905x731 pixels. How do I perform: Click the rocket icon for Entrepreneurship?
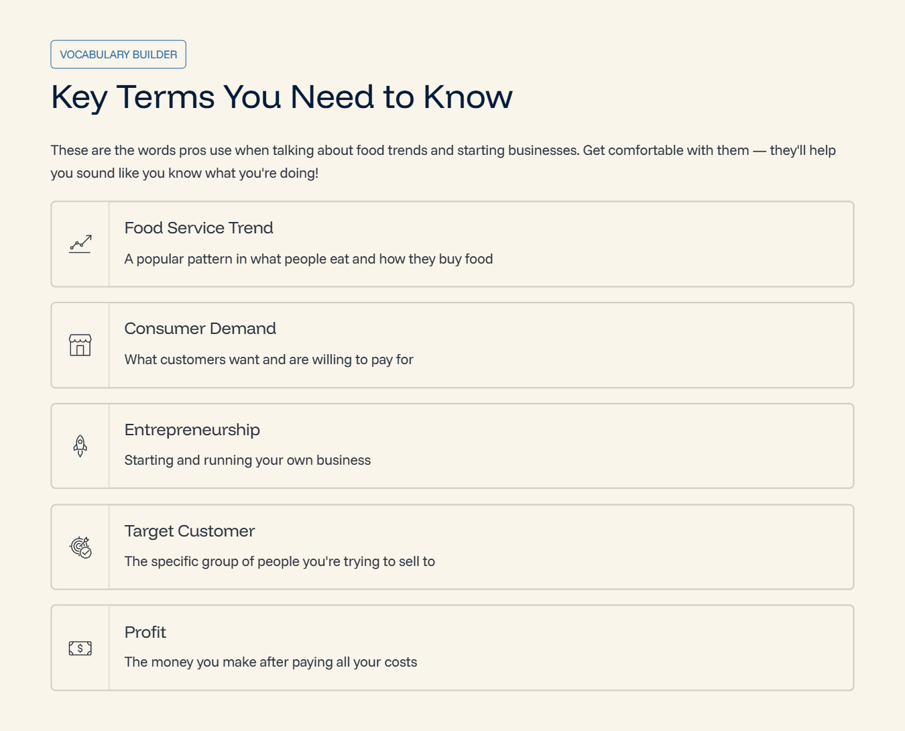[80, 446]
